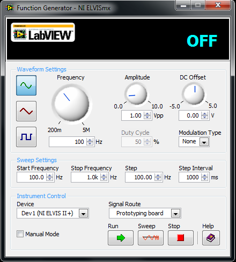Image resolution: width=236 pixels, height=262 pixels.
Task: Click the Sweep Settings heading
Action: [36, 160]
